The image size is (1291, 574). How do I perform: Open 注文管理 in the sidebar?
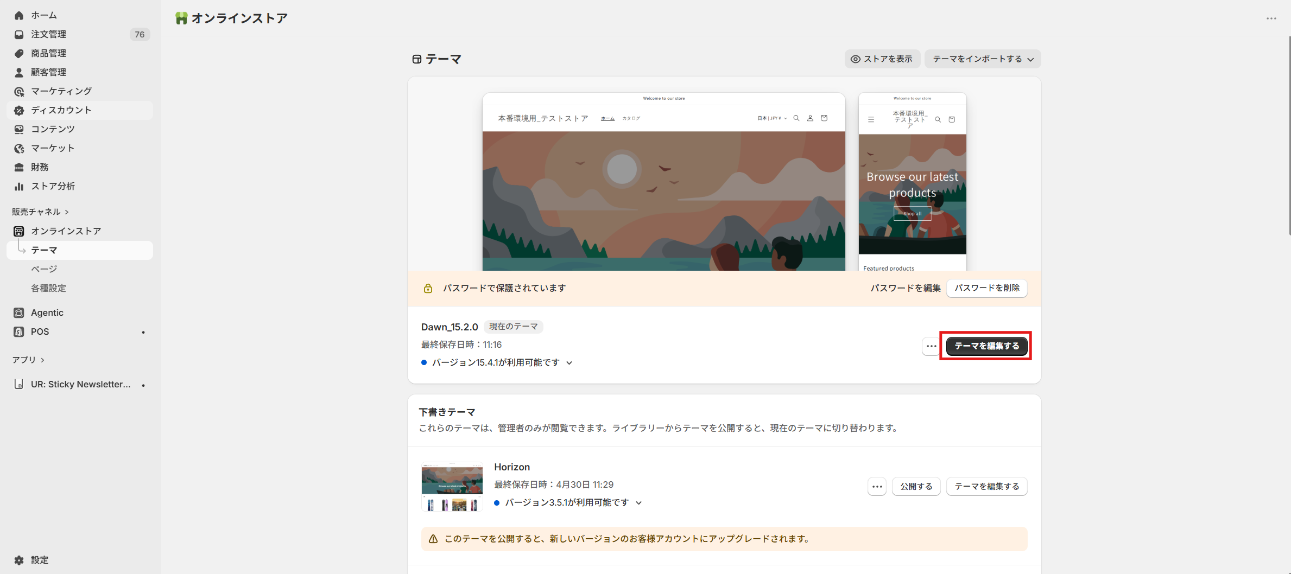(x=80, y=34)
